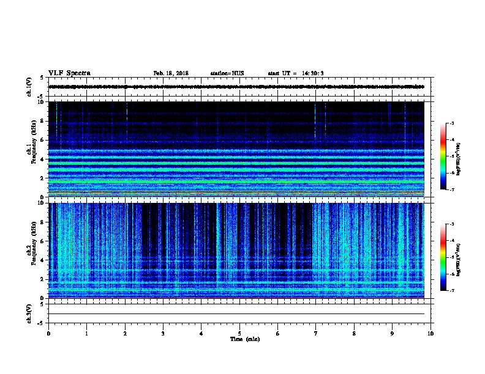
Task: Select the "ch.3(V)" axis label
Action: [29, 313]
